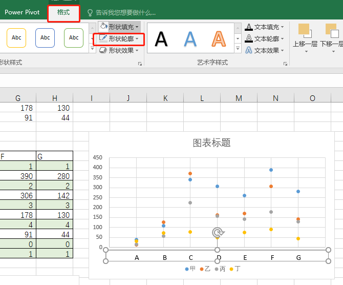This screenshot has width=343, height=285.
Task: Select the black solid WordArt A style
Action: point(161,38)
